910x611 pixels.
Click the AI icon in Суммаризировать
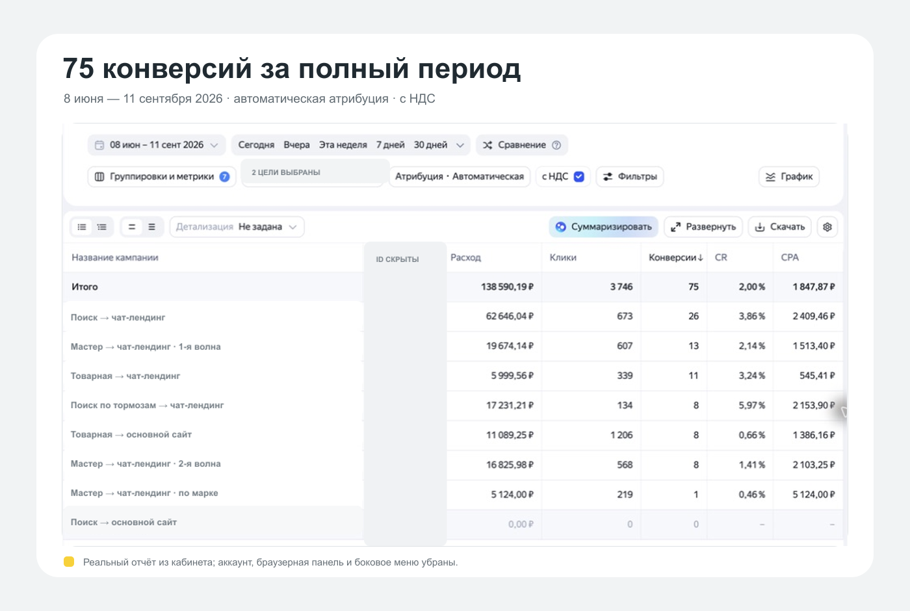pyautogui.click(x=560, y=227)
